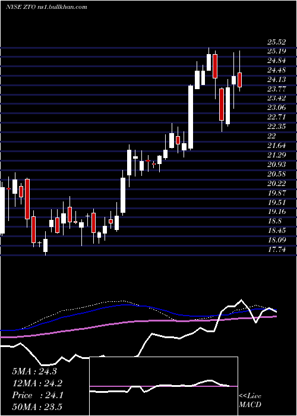297x416 pixels.
Task: Click the 21.64 price axis label
Action: click(277, 146)
